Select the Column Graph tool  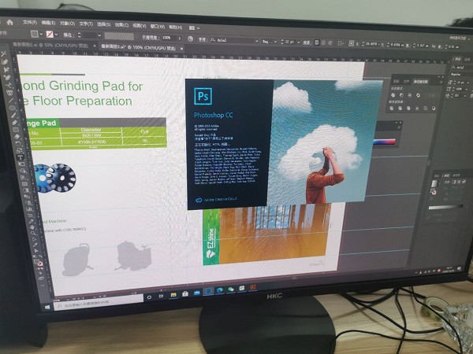click(x=28, y=209)
